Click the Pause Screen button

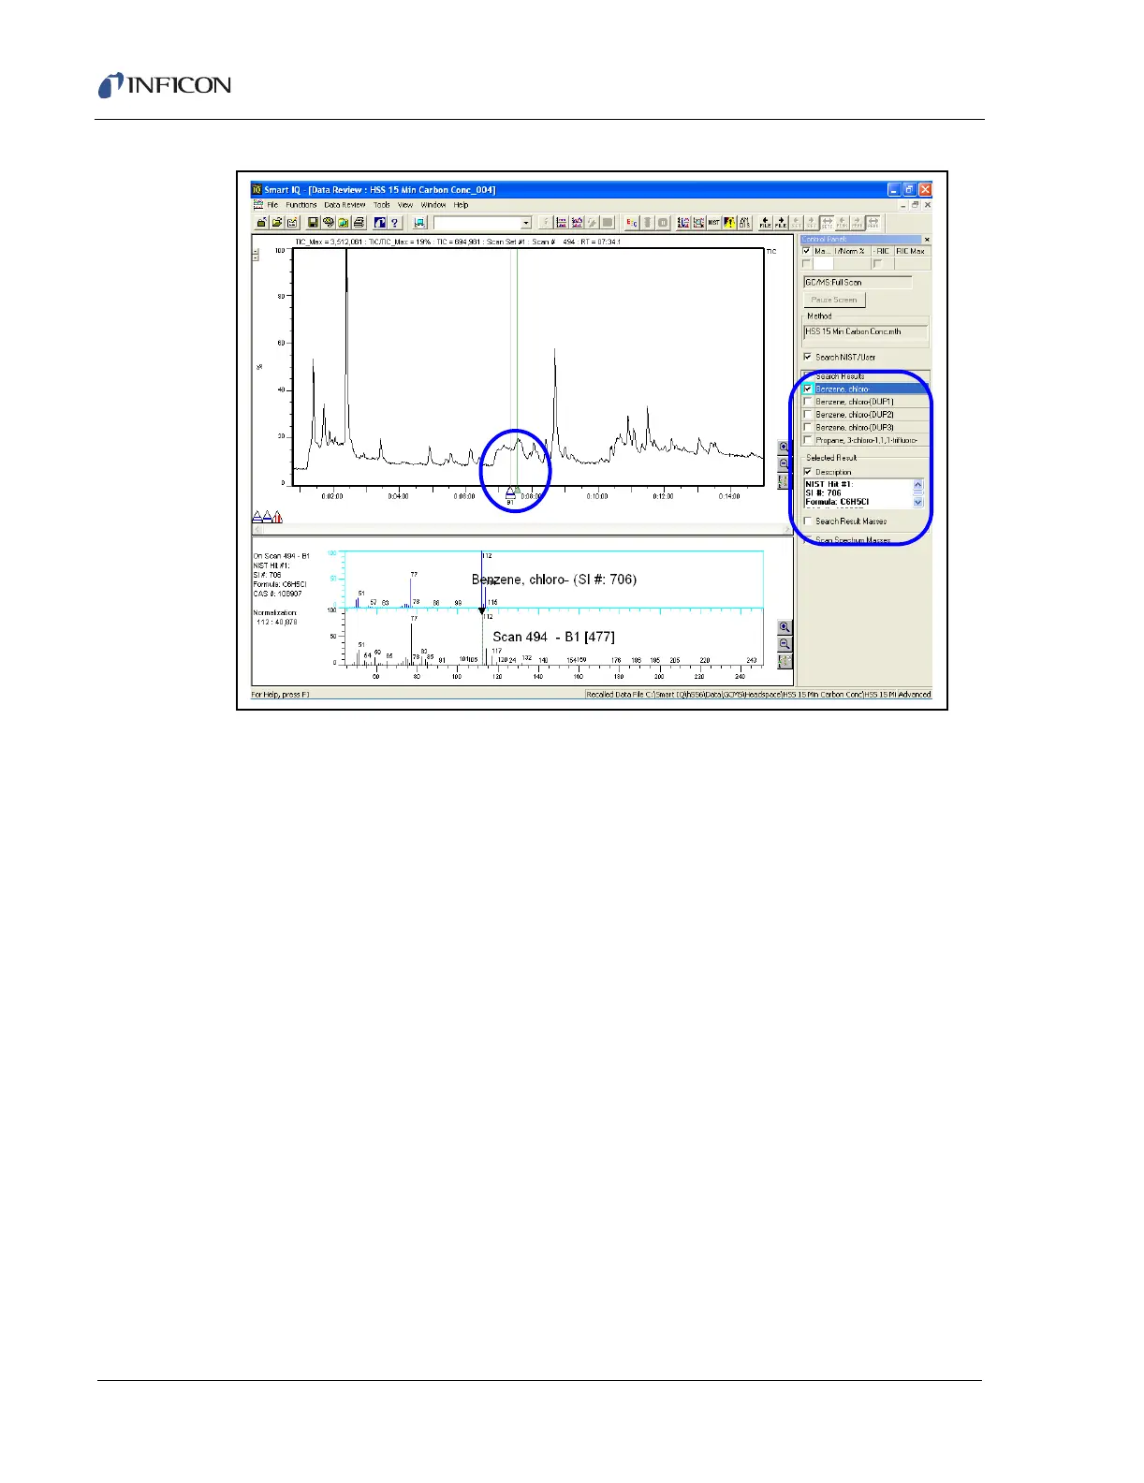(x=834, y=300)
